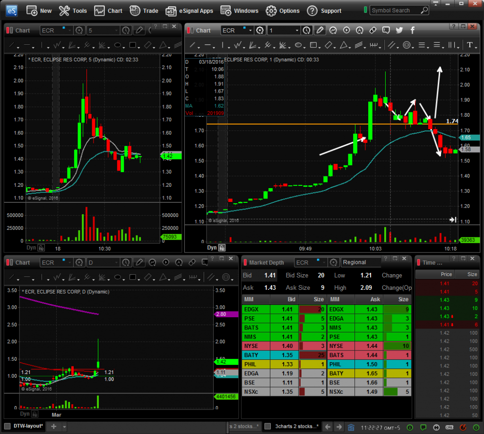Click the Facebook share icon in 1-min chart
The width and height of the screenshot is (484, 434).
tap(412, 30)
